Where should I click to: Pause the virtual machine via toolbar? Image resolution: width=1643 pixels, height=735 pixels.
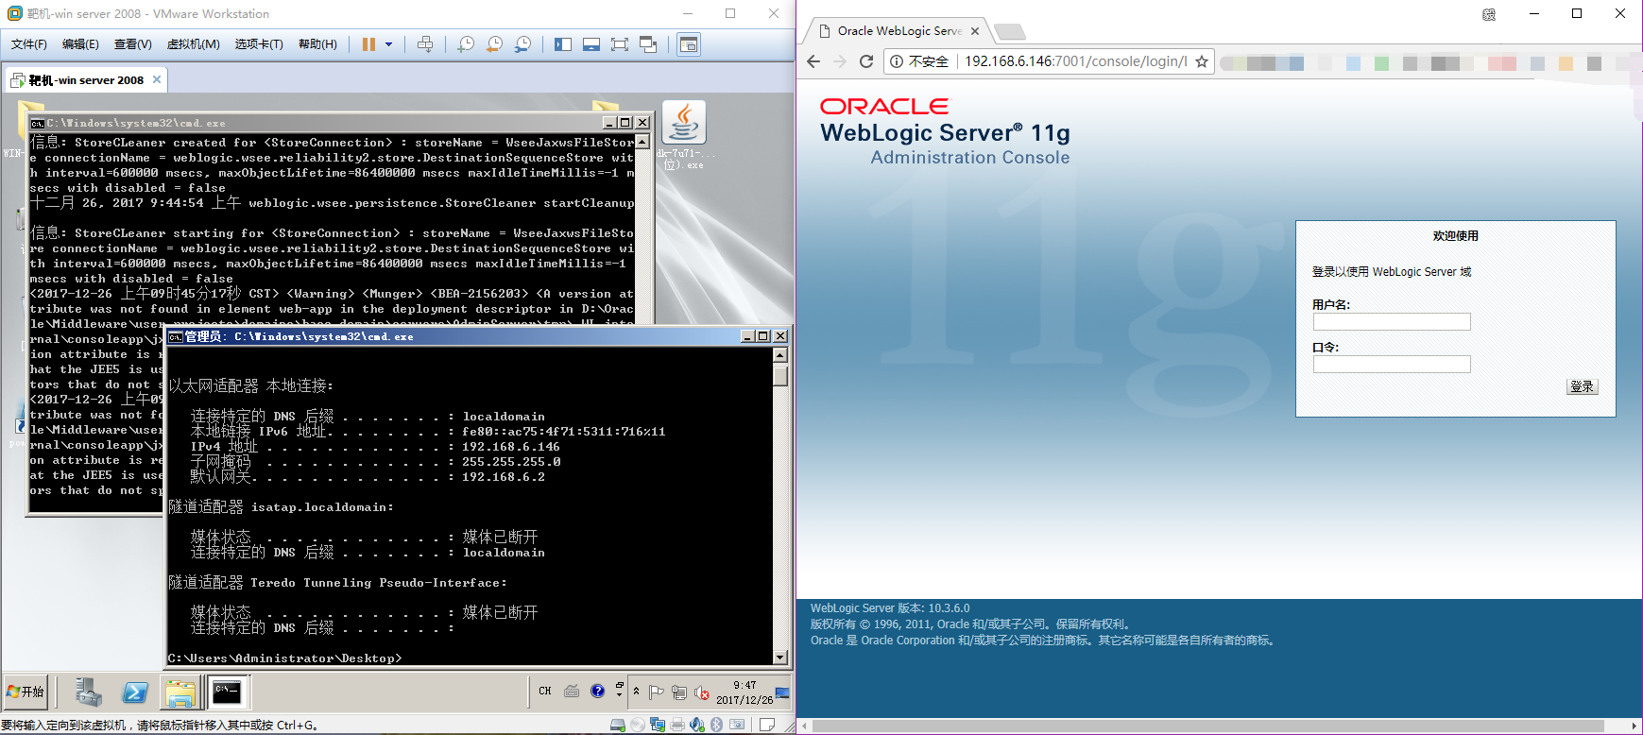368,44
